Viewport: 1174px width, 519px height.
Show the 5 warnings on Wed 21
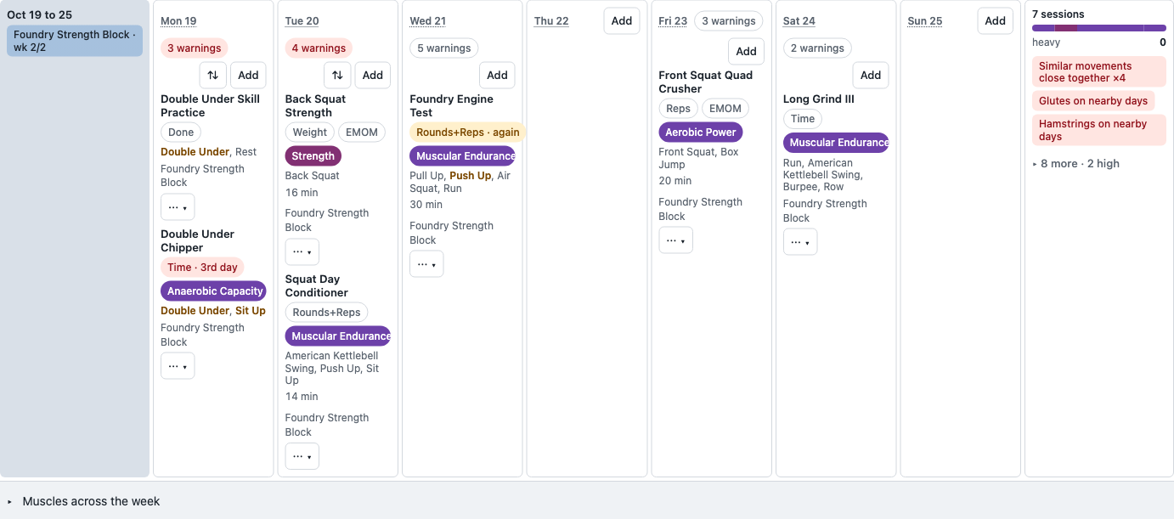point(443,48)
